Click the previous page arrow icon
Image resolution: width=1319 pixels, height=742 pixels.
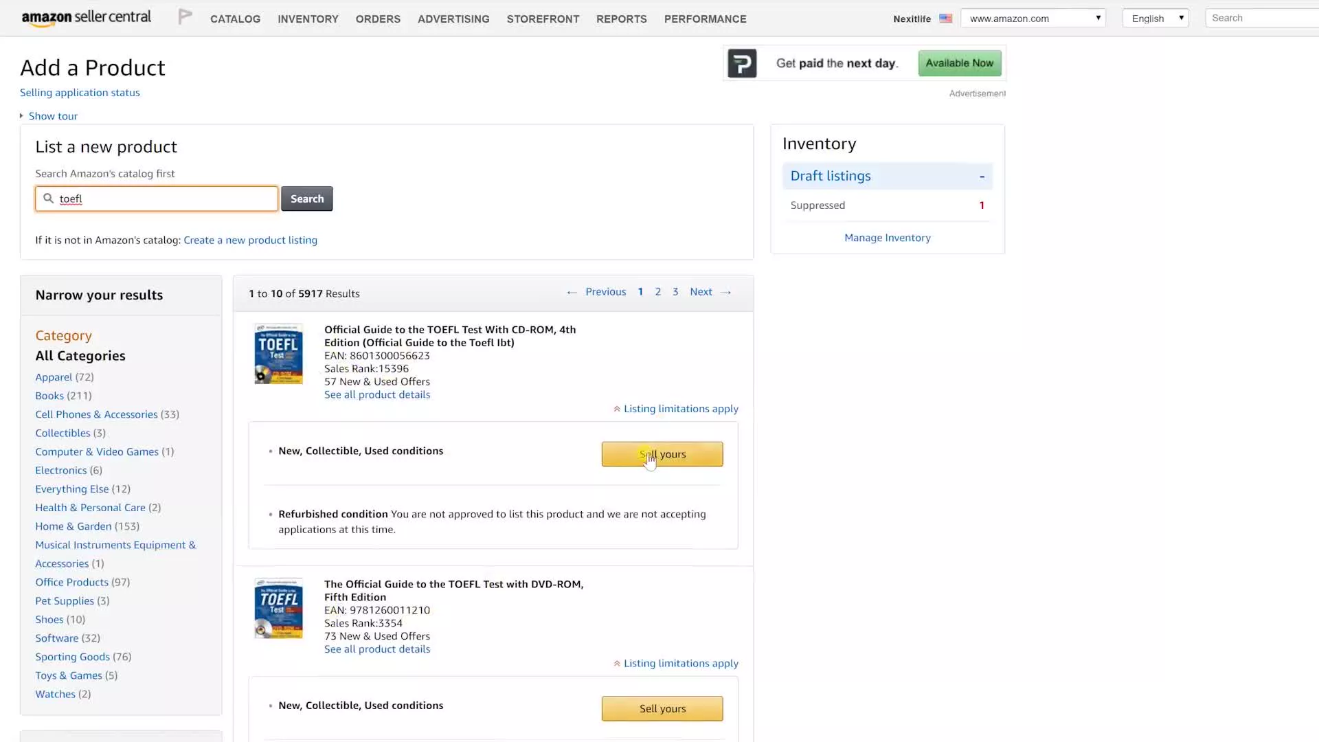572,292
